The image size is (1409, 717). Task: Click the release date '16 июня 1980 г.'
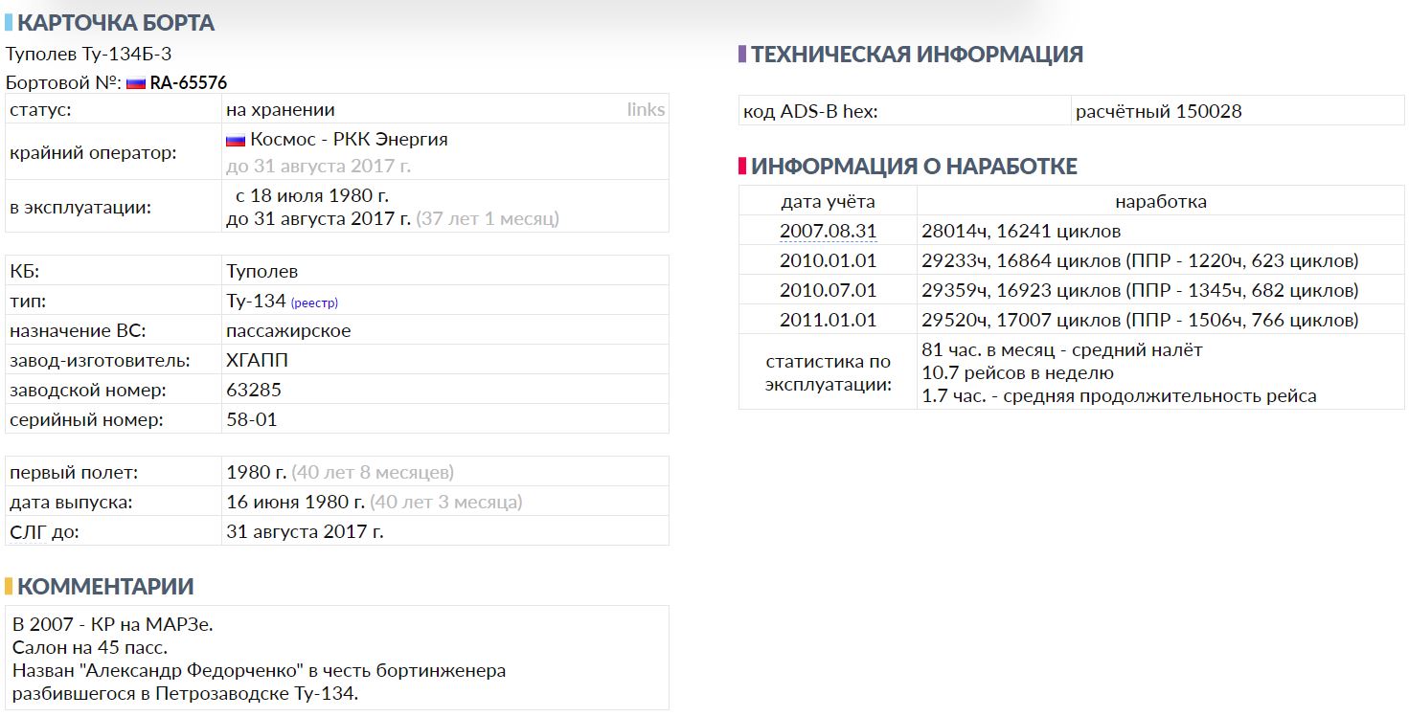(296, 503)
